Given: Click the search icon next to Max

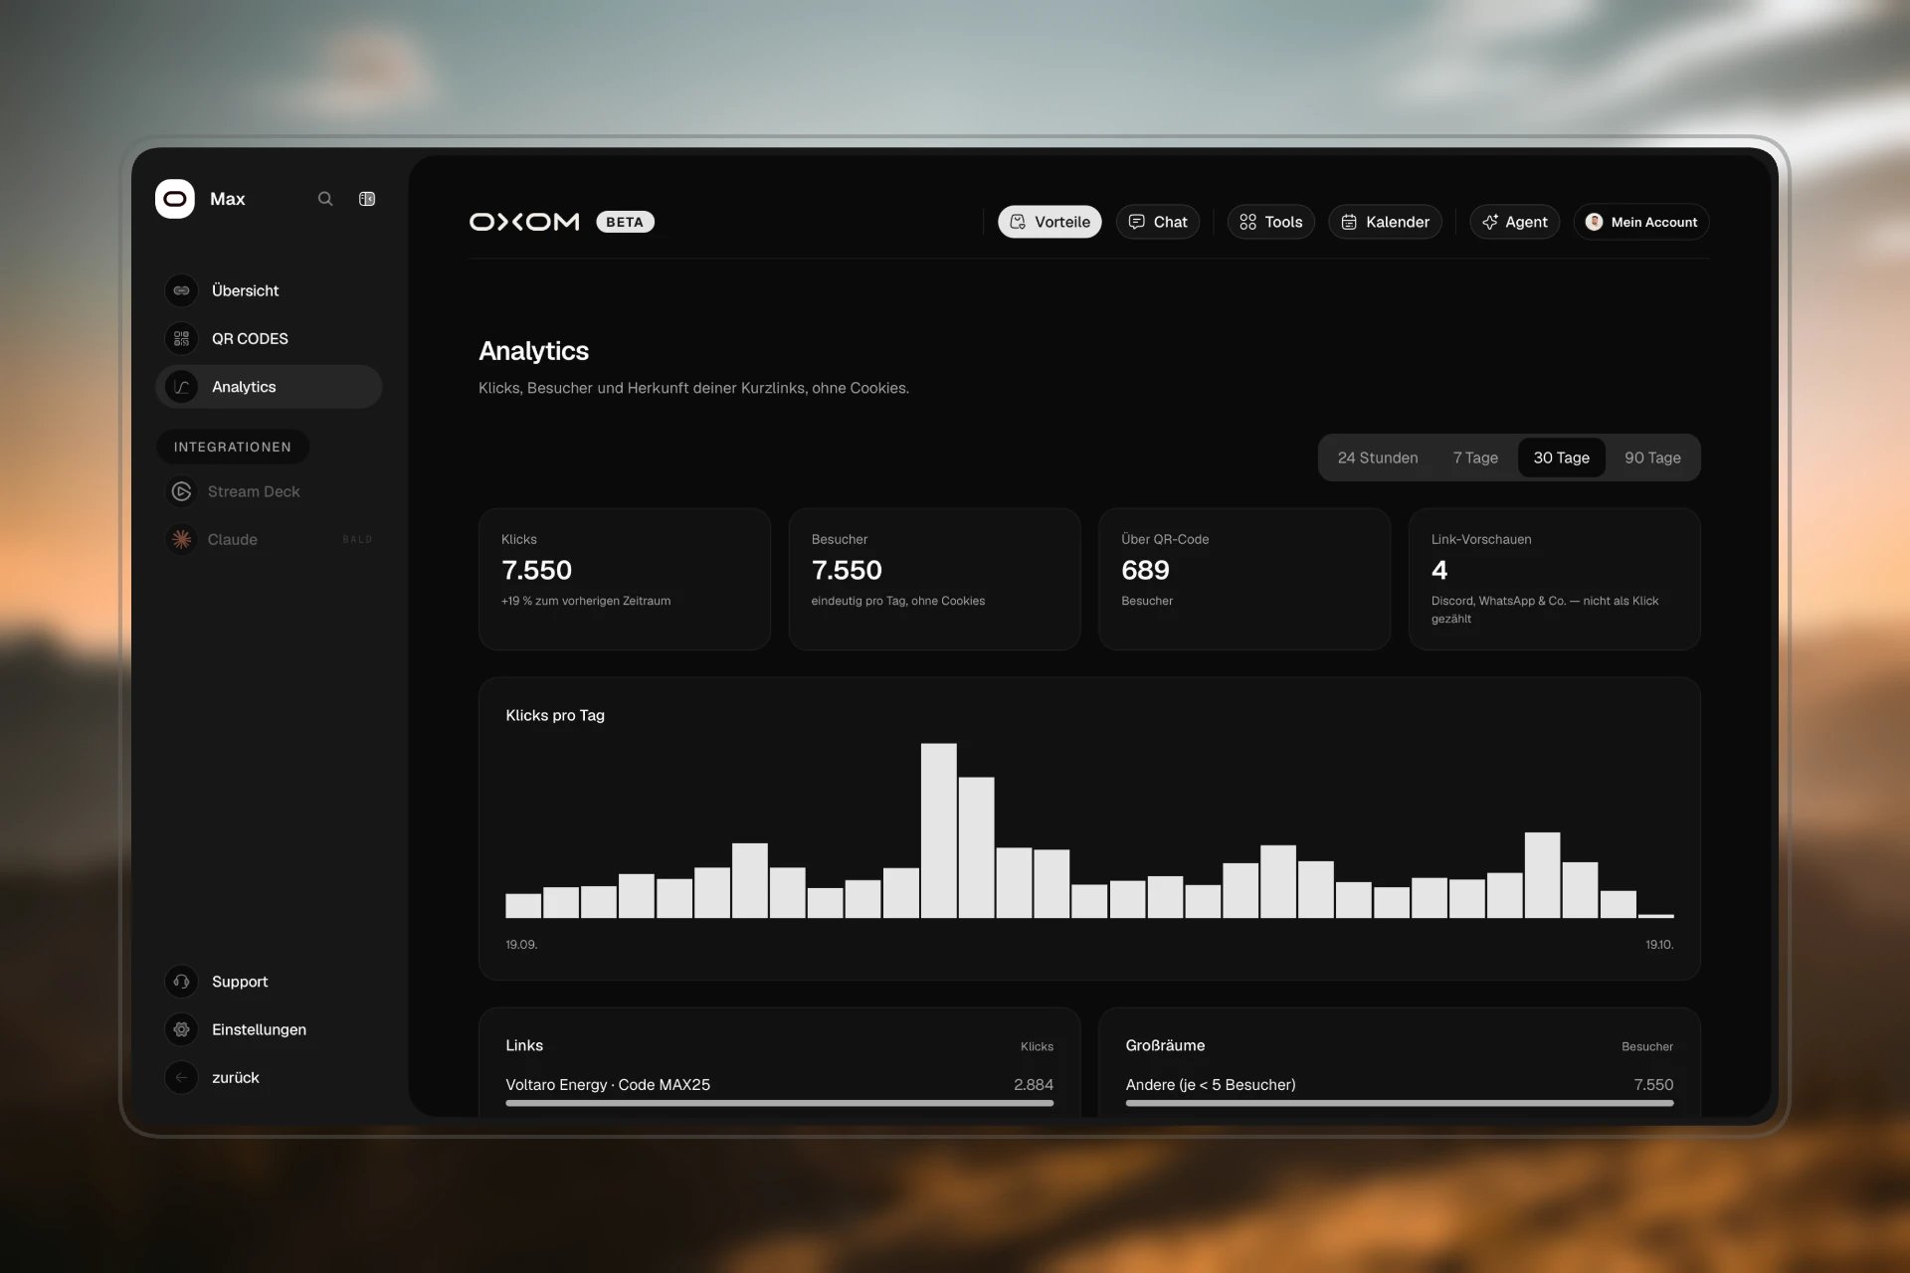Looking at the screenshot, I should pyautogui.click(x=325, y=199).
